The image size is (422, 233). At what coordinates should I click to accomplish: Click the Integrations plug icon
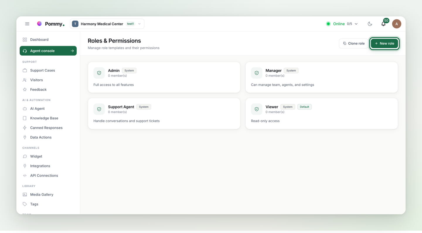pos(25,166)
